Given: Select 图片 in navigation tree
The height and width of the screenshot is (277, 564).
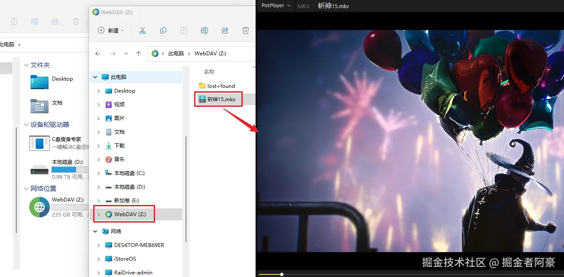Looking at the screenshot, I should click(x=119, y=118).
